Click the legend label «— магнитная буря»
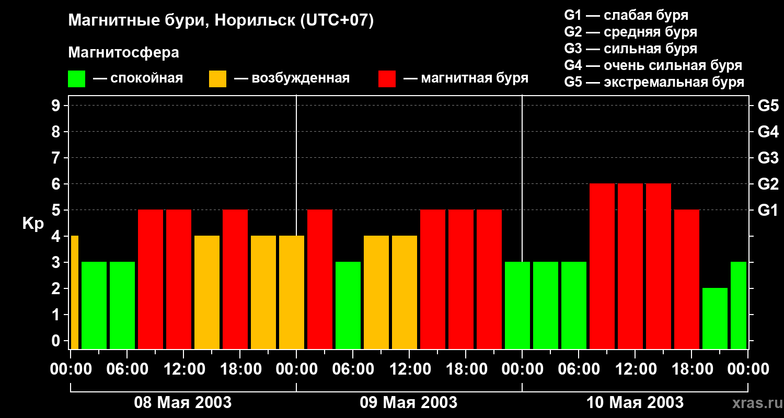Viewport: 784px width, 418px height. (466, 79)
